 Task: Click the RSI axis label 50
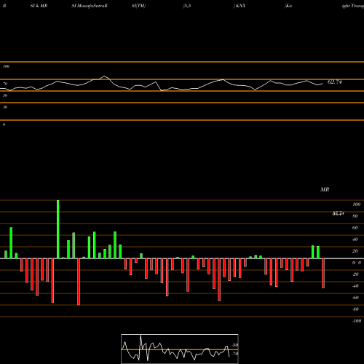[5, 95]
